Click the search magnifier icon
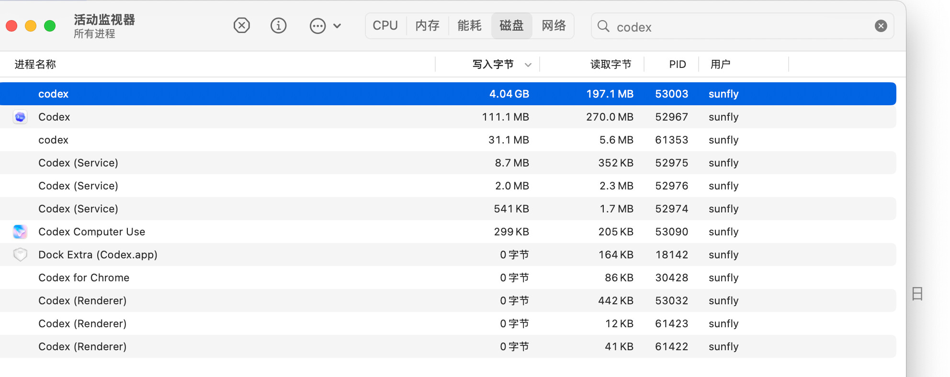 (x=603, y=26)
